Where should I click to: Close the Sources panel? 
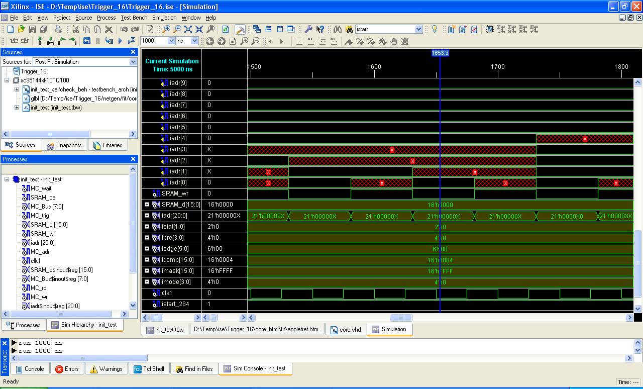(x=133, y=52)
